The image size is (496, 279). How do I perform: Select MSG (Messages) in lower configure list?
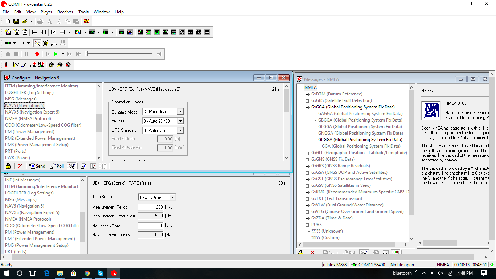point(21,200)
